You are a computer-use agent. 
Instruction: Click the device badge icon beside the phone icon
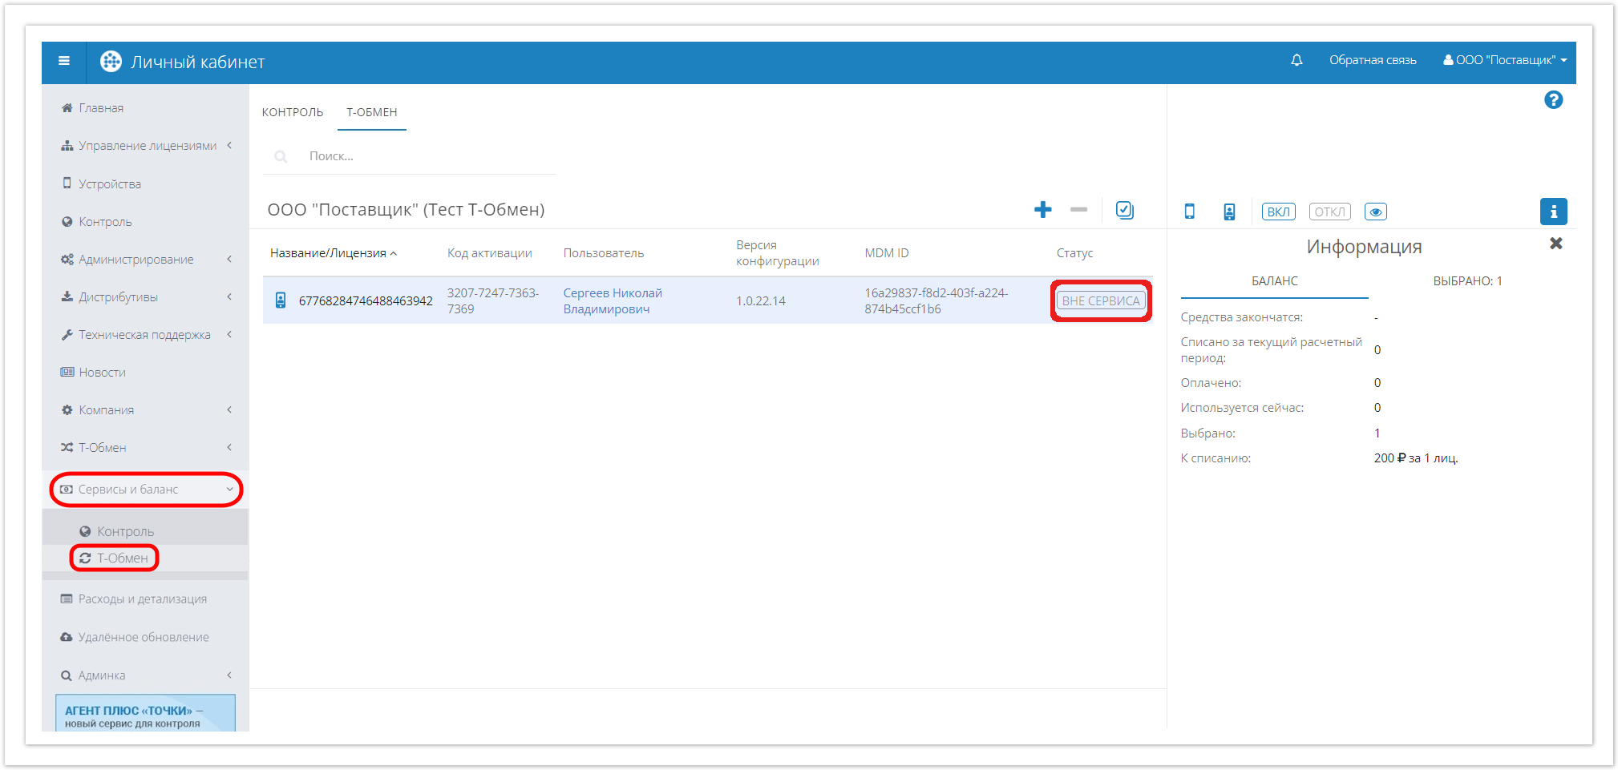click(1229, 212)
